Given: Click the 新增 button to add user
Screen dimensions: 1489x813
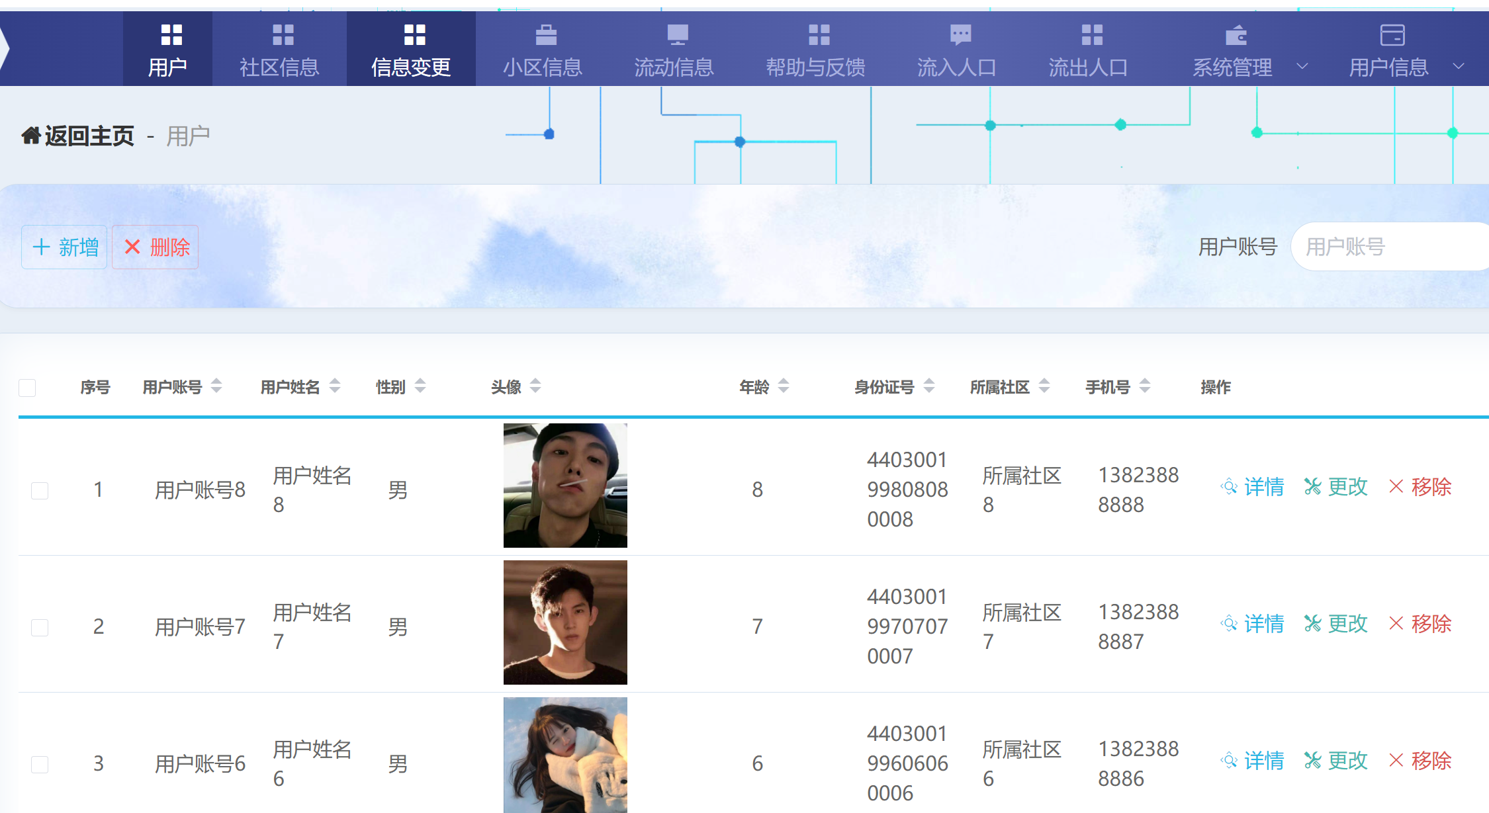Looking at the screenshot, I should pos(64,246).
